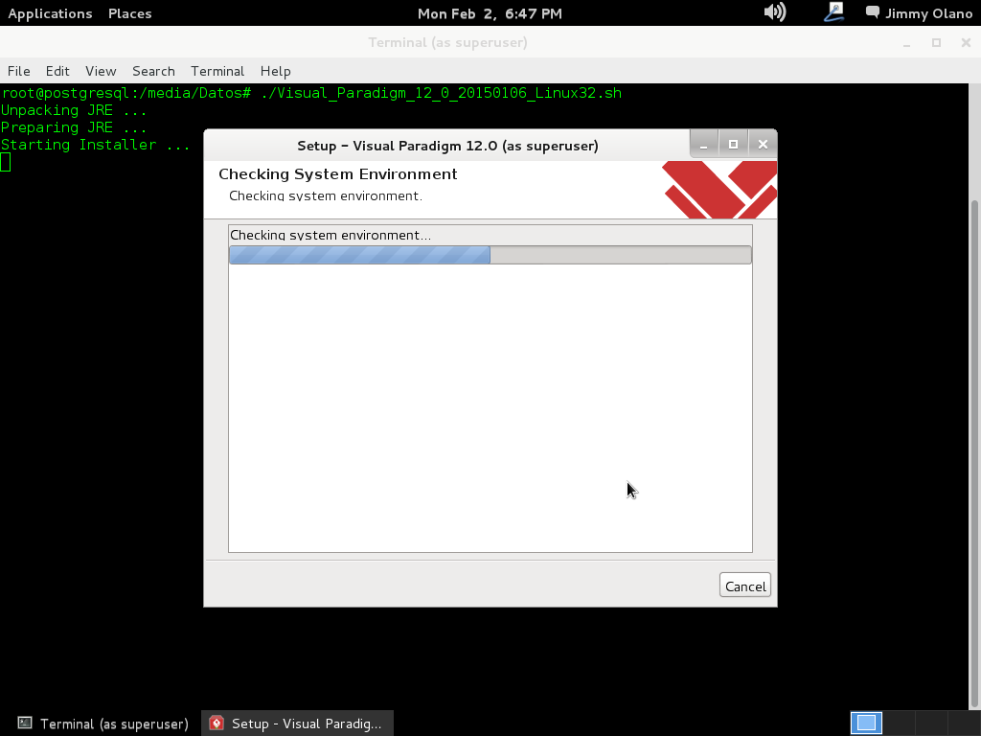Cancel the Visual Paradigm installation
Viewport: 981px width, 736px height.
tap(744, 586)
